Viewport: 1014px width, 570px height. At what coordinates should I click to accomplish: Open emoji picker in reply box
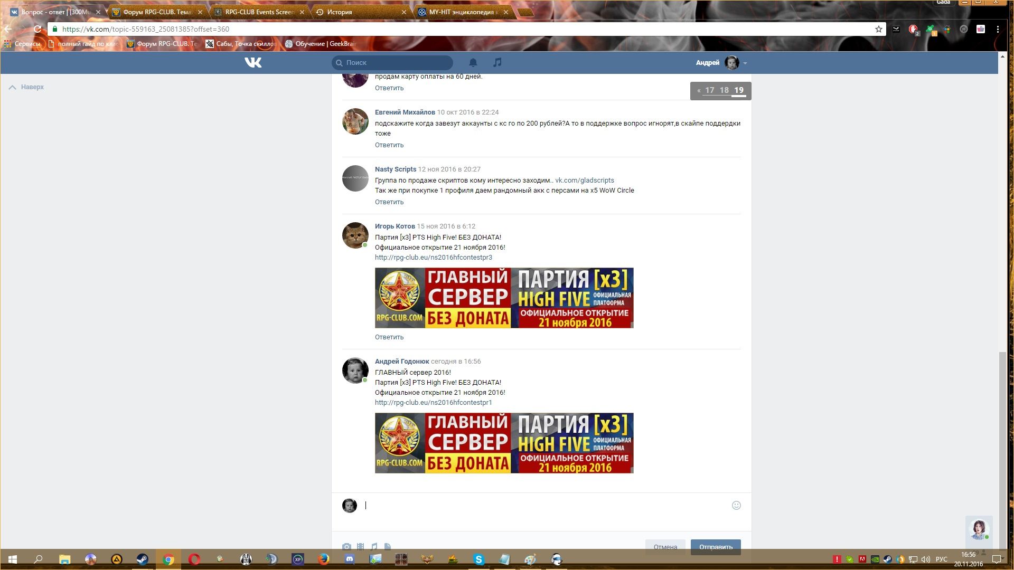[x=736, y=506]
